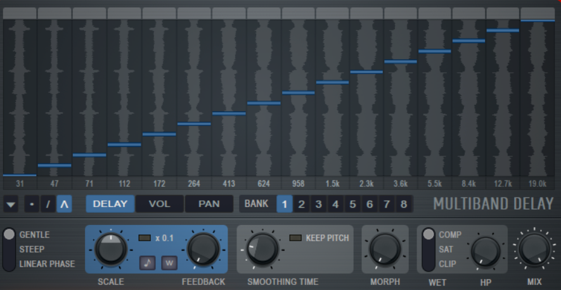Image resolution: width=561 pixels, height=290 pixels.
Task: Set filter mode to LINEAR PHASE
Action: click(x=47, y=264)
